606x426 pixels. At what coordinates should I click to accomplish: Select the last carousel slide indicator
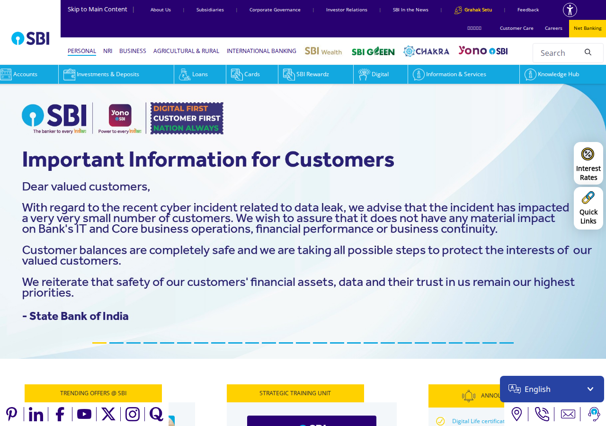click(x=507, y=343)
